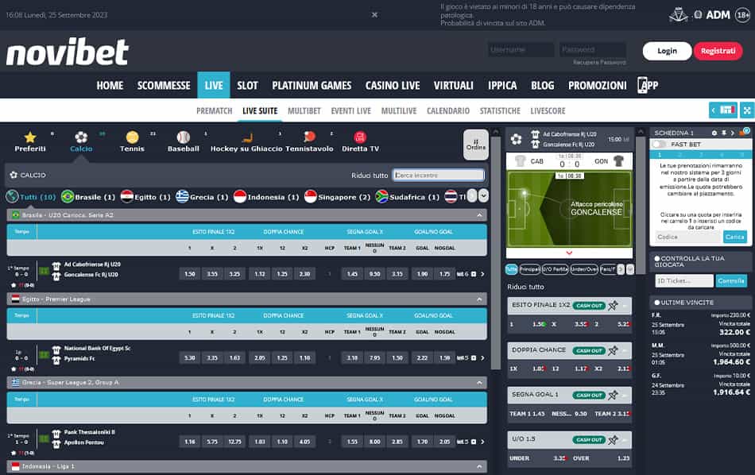The height and width of the screenshot is (475, 755).
Task: Filter matches by Egitto flag
Action: coord(127,196)
